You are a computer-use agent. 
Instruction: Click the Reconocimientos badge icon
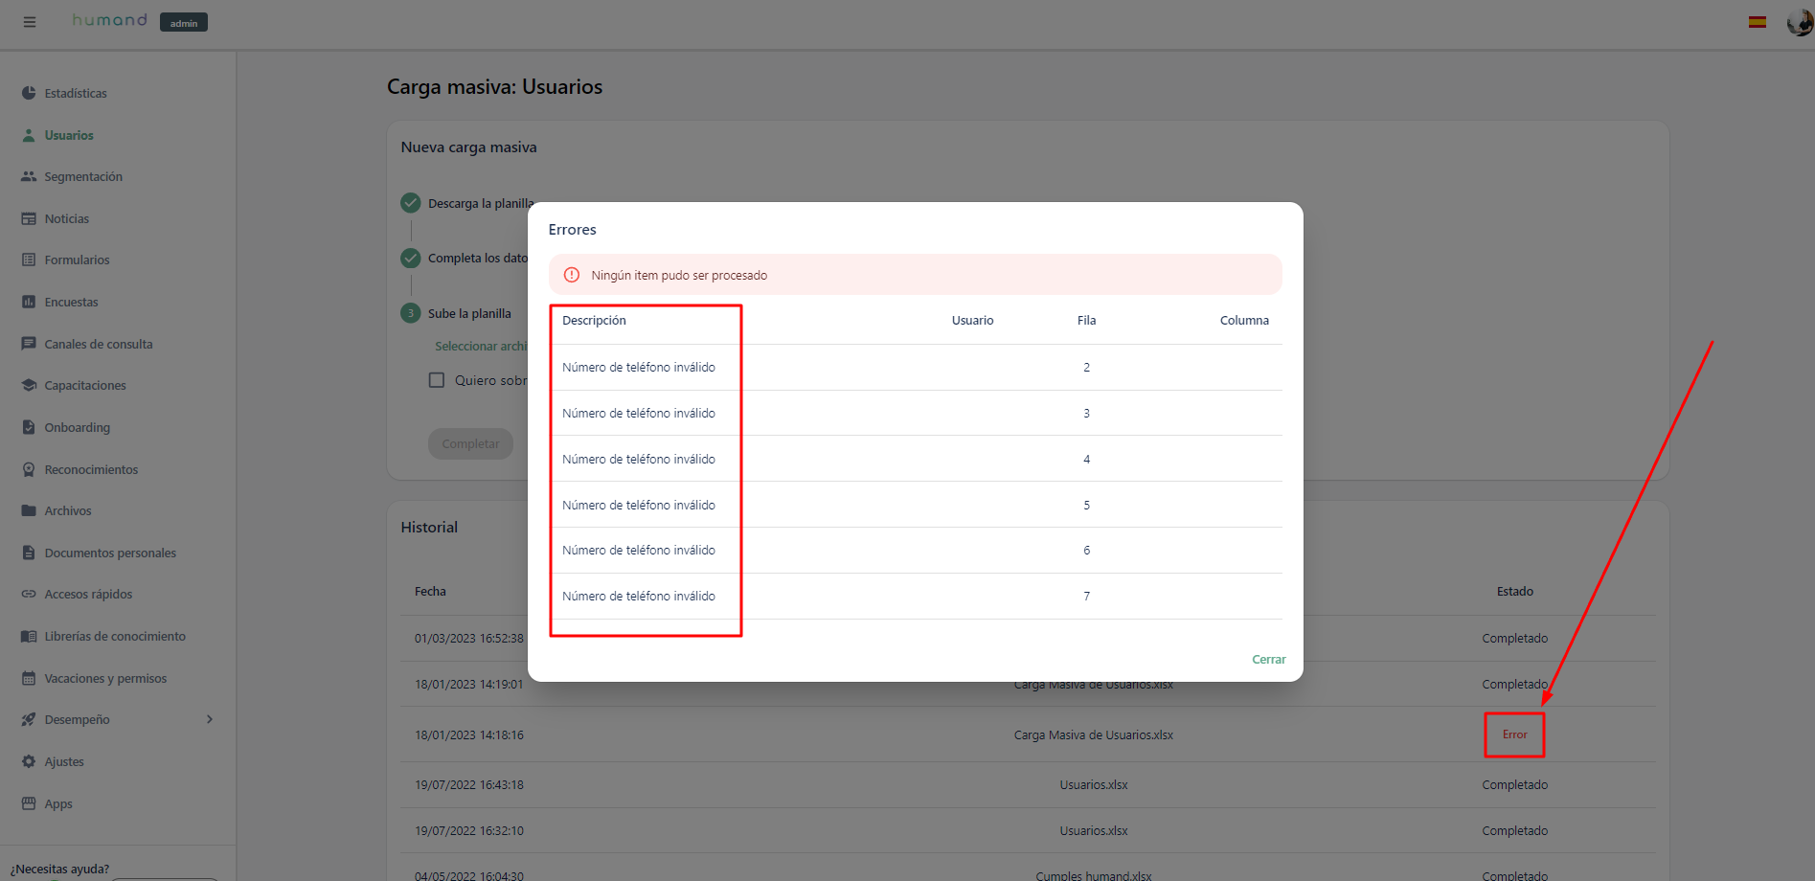[29, 469]
